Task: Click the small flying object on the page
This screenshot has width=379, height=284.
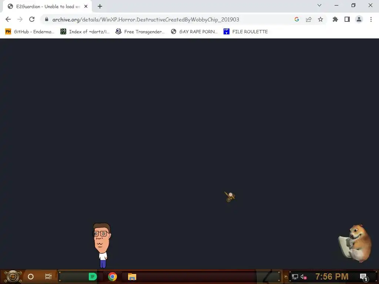Action: pyautogui.click(x=229, y=197)
